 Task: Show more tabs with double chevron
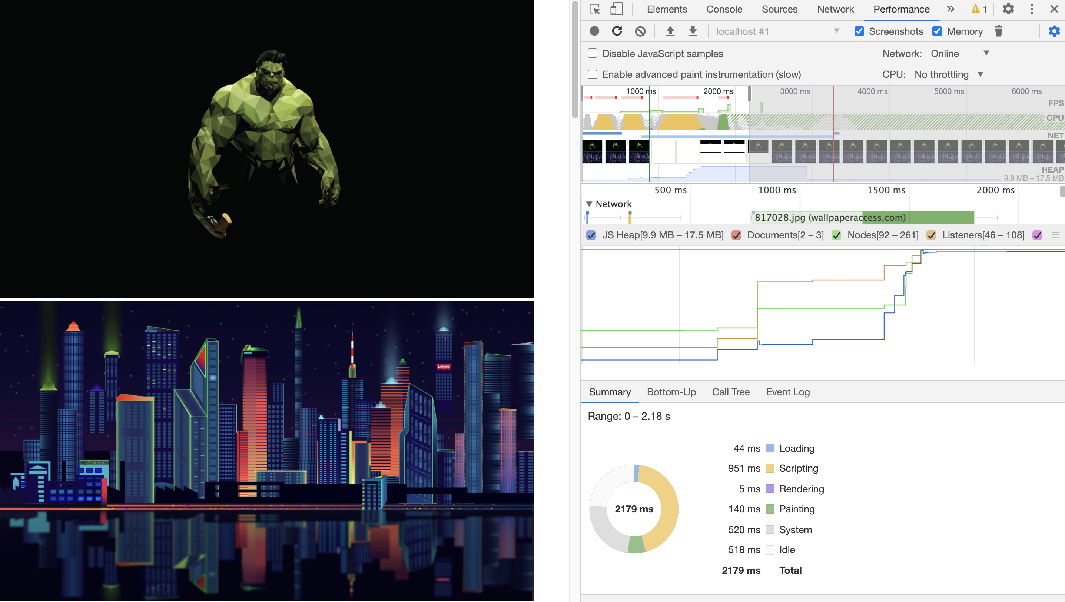950,9
